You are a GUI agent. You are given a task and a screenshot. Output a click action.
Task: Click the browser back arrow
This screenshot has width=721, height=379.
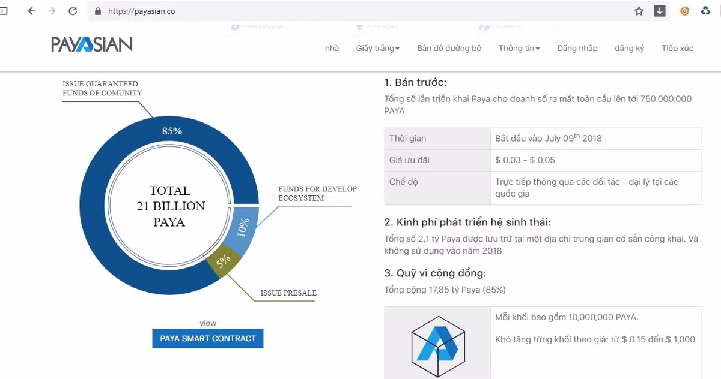coord(31,11)
